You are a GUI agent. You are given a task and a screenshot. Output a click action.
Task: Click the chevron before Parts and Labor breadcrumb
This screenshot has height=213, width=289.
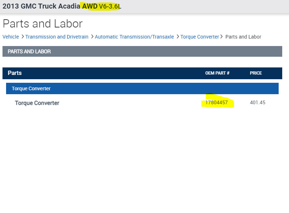coord(222,36)
